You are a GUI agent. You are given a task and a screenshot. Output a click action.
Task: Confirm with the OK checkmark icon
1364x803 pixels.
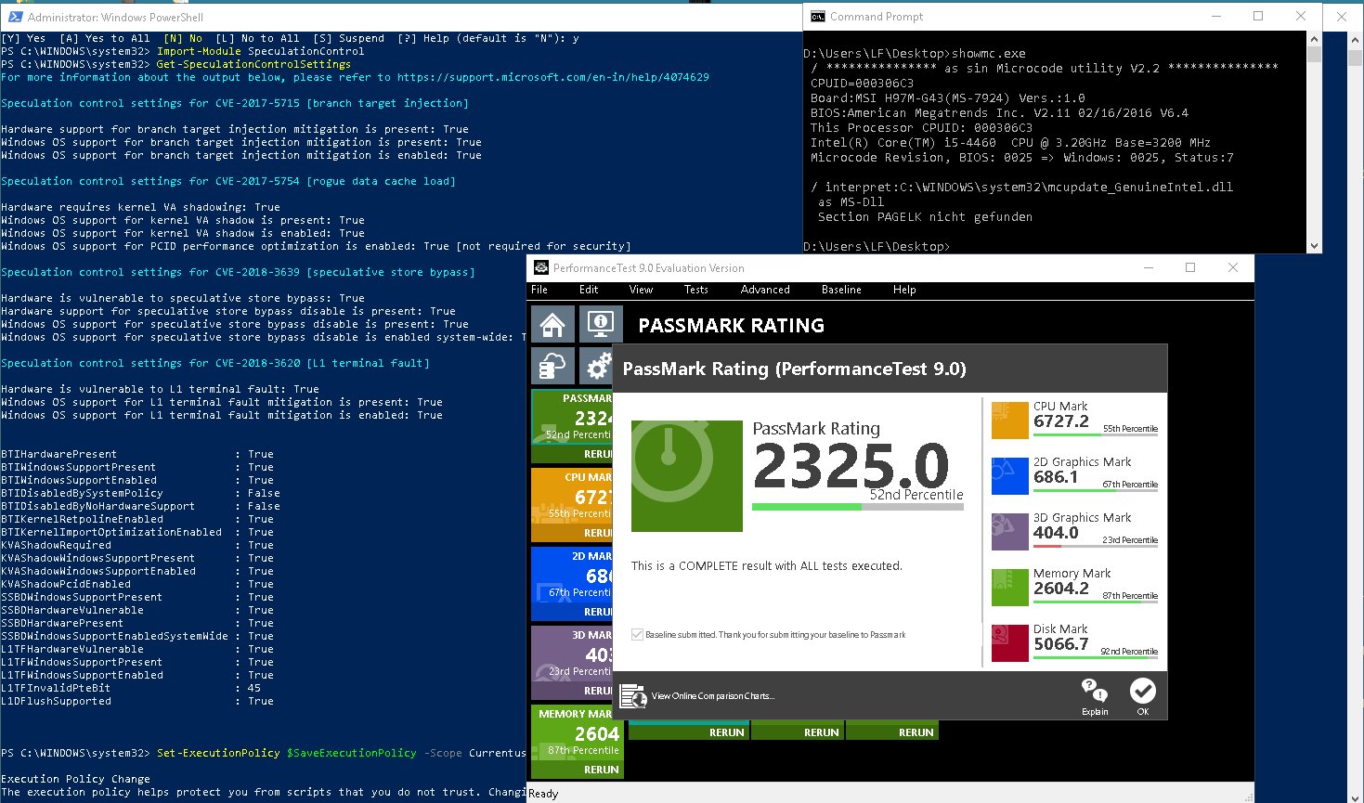pos(1142,691)
